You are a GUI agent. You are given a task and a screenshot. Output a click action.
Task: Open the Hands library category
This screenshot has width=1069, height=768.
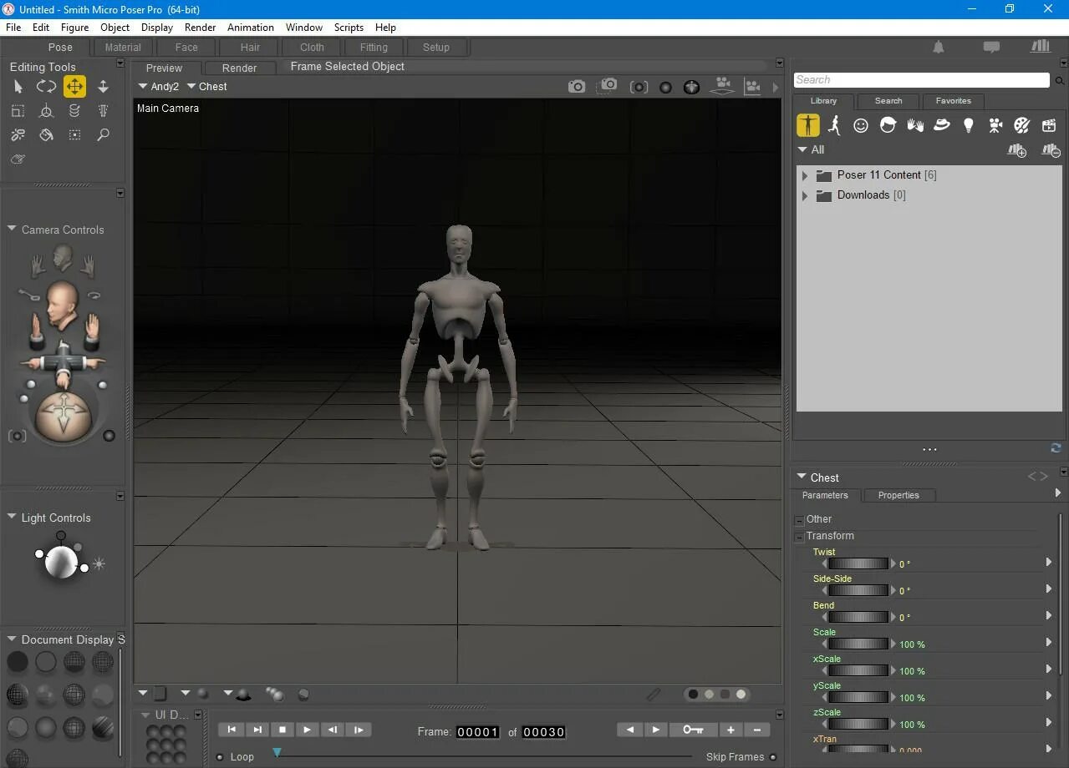point(914,125)
